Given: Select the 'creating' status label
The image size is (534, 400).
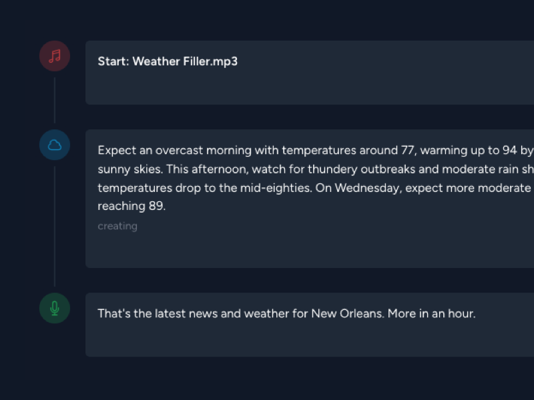Looking at the screenshot, I should point(117,226).
